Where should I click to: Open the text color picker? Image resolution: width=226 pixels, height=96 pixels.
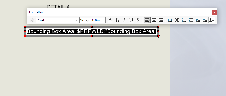click(110, 20)
